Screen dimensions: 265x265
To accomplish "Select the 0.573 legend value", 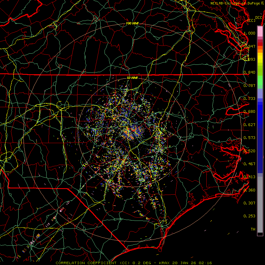I will 249,138.
